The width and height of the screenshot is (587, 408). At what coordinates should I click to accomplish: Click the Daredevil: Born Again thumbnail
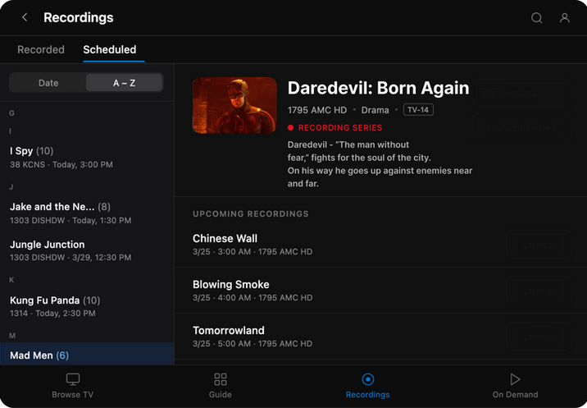(234, 105)
